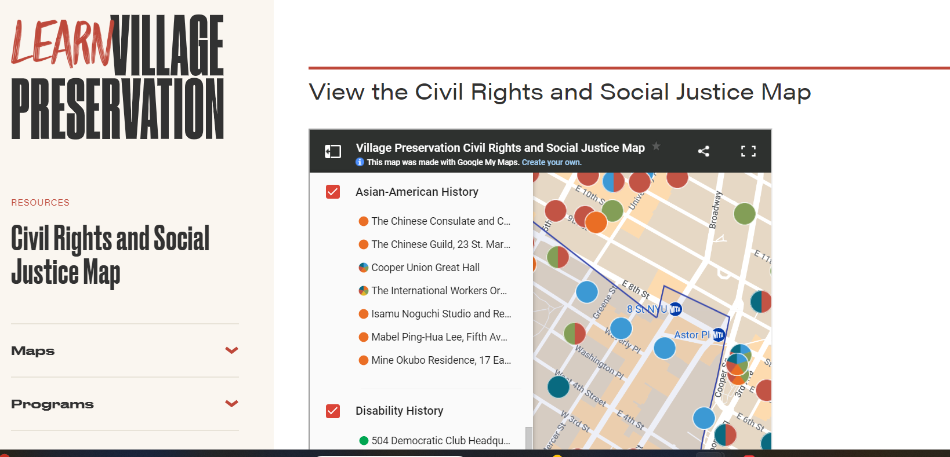Click the Village Preservation logo

pyautogui.click(x=118, y=77)
